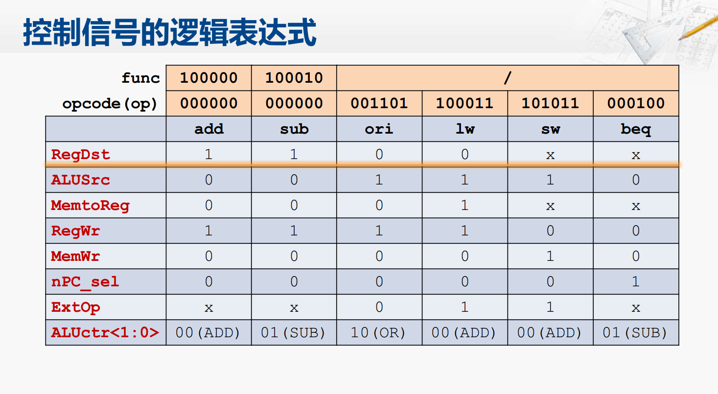Click ALUctr cell 00(ADD) under add
The image size is (718, 394).
click(x=209, y=333)
